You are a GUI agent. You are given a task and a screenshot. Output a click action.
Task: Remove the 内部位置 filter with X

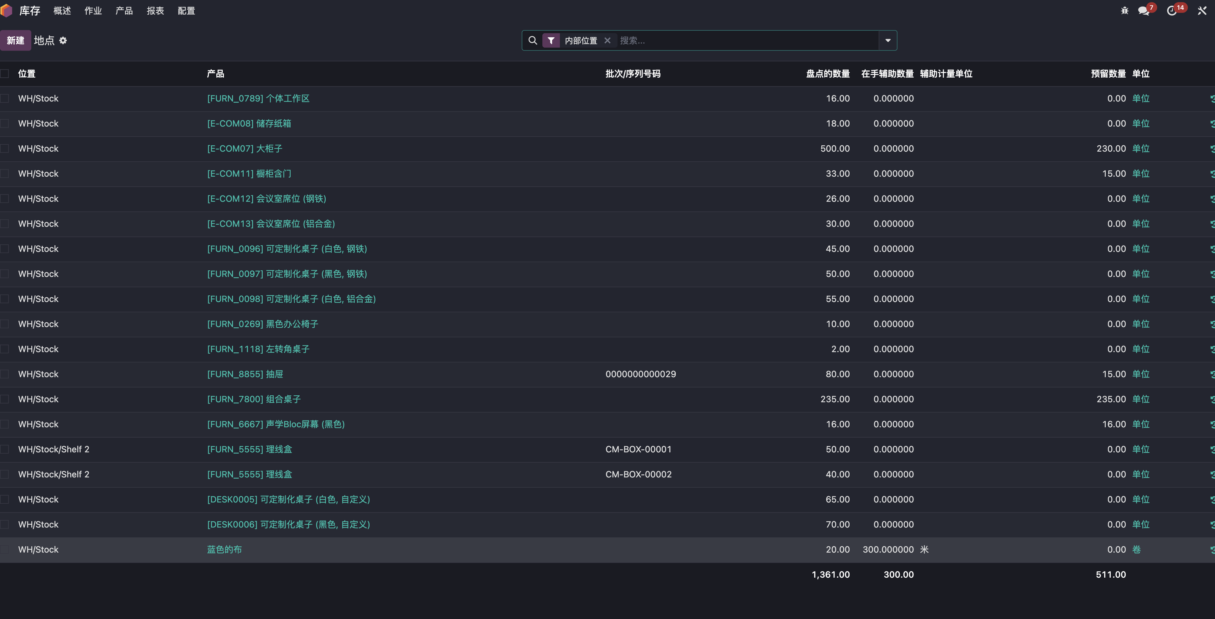[607, 41]
